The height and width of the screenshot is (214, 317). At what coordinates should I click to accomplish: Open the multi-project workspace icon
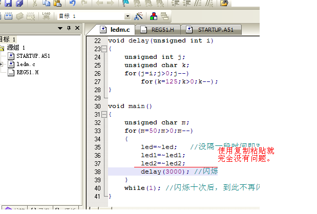(x=164, y=16)
